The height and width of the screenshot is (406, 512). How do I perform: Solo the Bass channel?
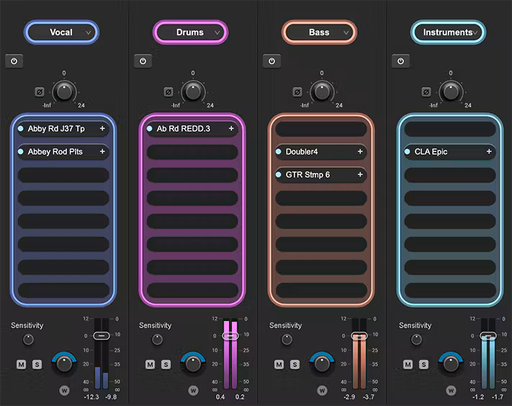click(295, 364)
